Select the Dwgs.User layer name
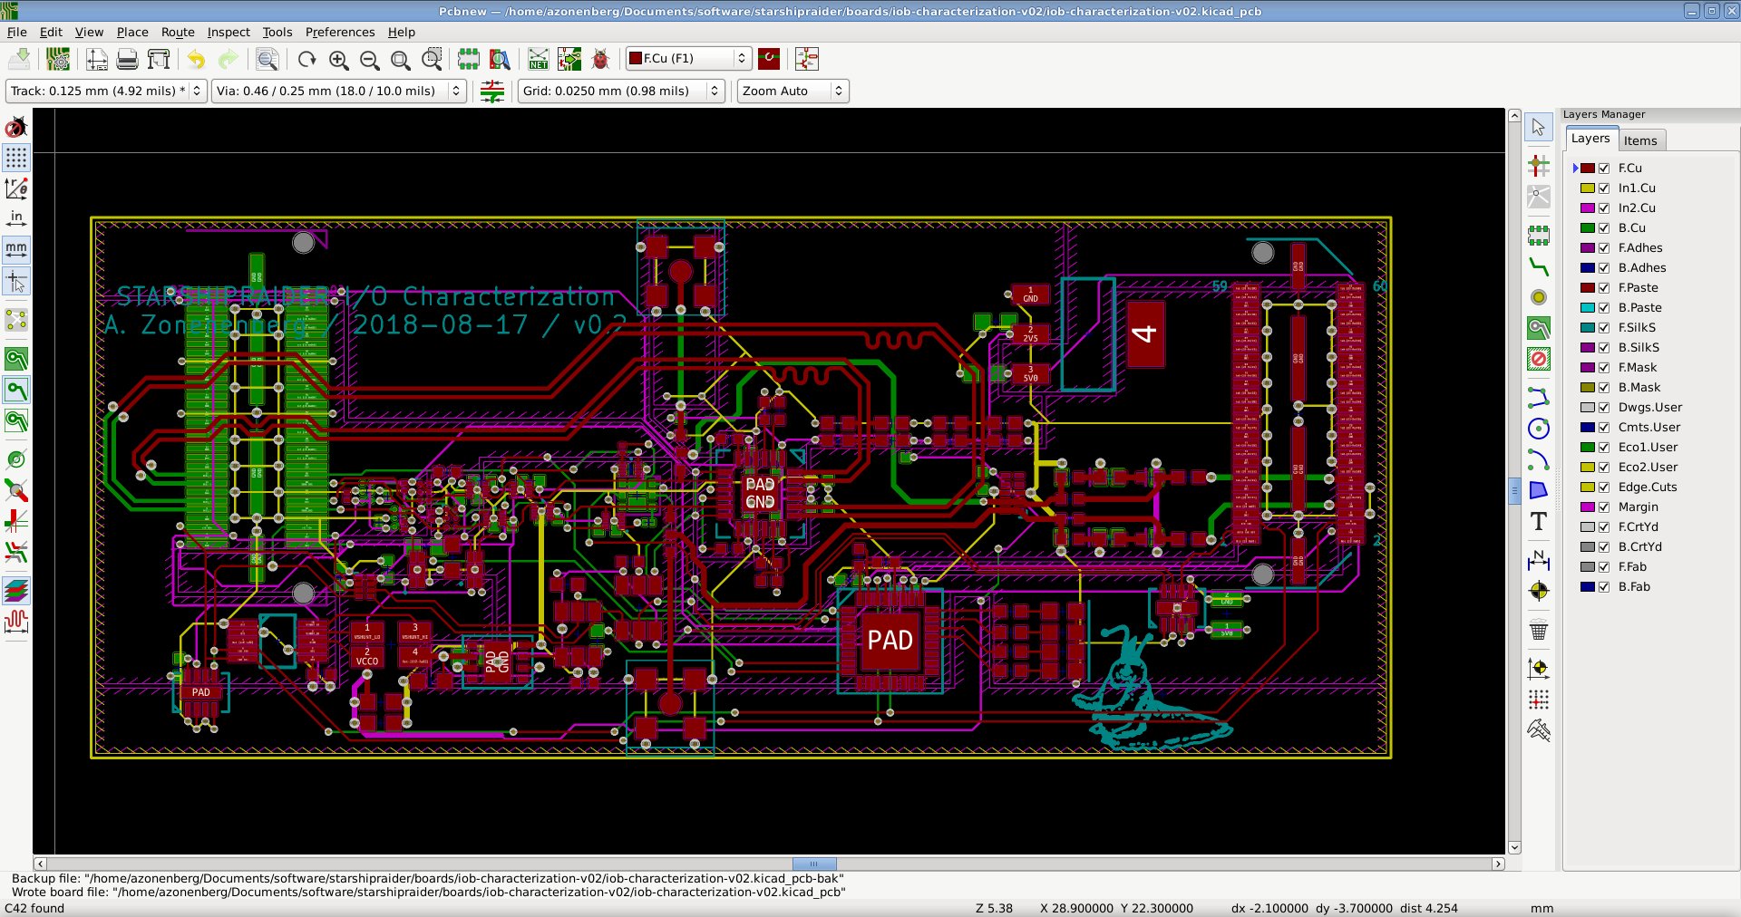This screenshot has width=1741, height=917. point(1649,408)
